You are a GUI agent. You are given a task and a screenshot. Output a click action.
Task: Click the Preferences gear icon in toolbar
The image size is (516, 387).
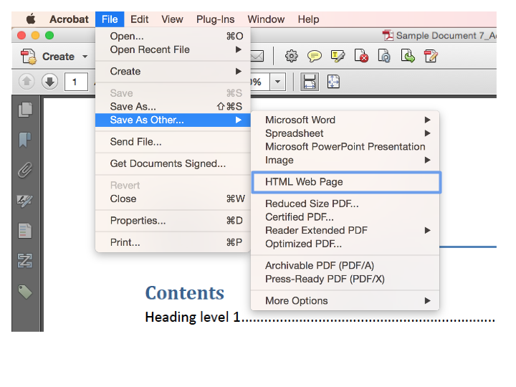[291, 56]
